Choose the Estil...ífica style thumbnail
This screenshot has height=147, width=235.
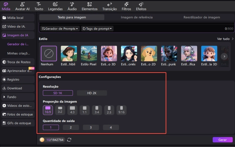pyautogui.click(x=189, y=54)
